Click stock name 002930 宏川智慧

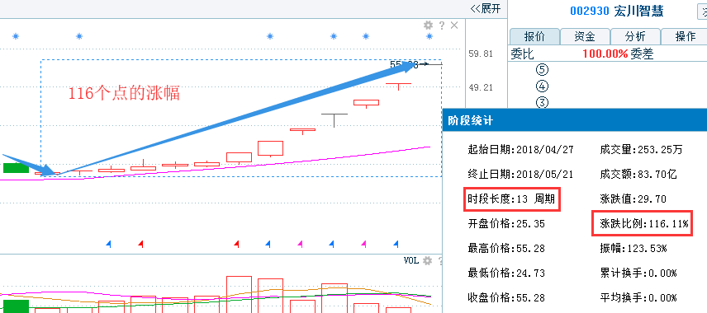tap(617, 12)
